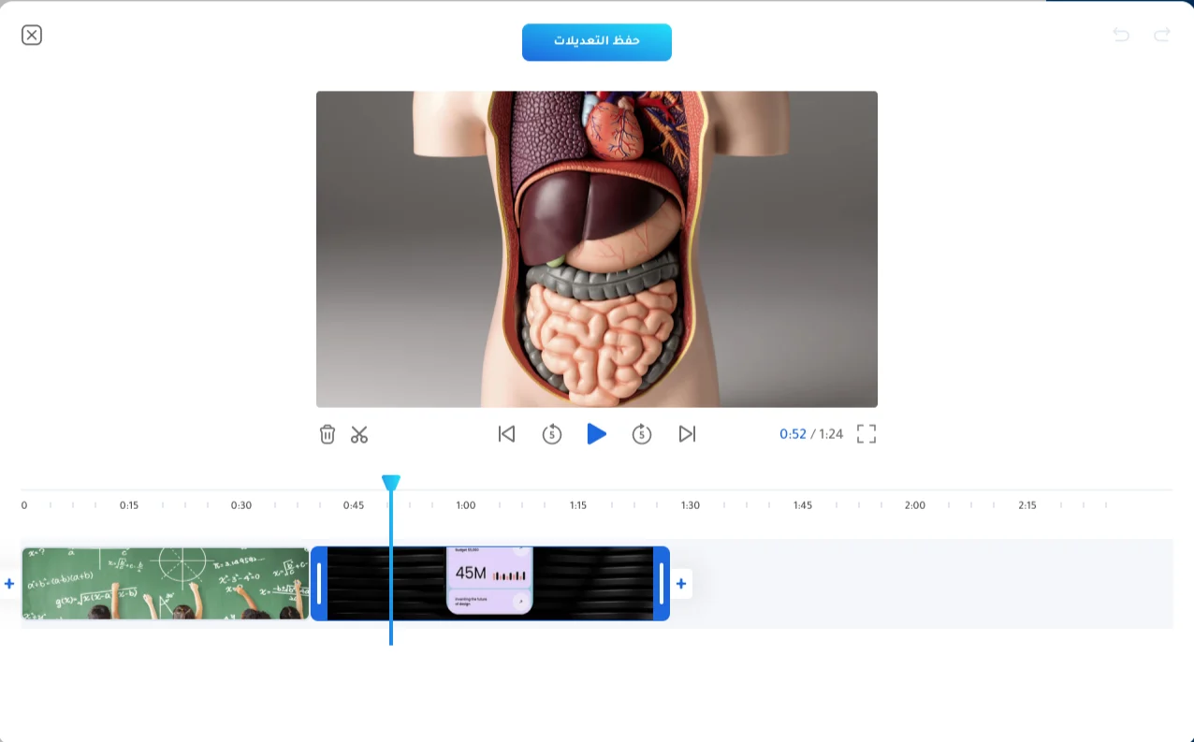Split the clip with the scissors icon
This screenshot has width=1194, height=742.
click(x=359, y=434)
